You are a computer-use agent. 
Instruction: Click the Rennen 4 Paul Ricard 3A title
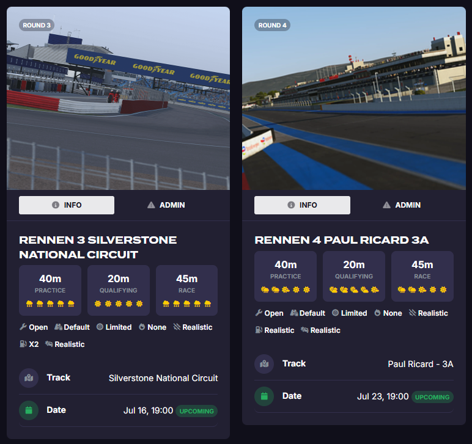[x=342, y=240]
